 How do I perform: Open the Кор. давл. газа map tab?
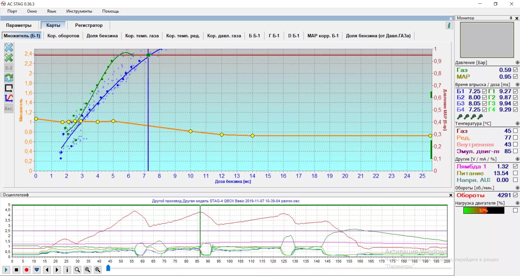[x=224, y=36]
